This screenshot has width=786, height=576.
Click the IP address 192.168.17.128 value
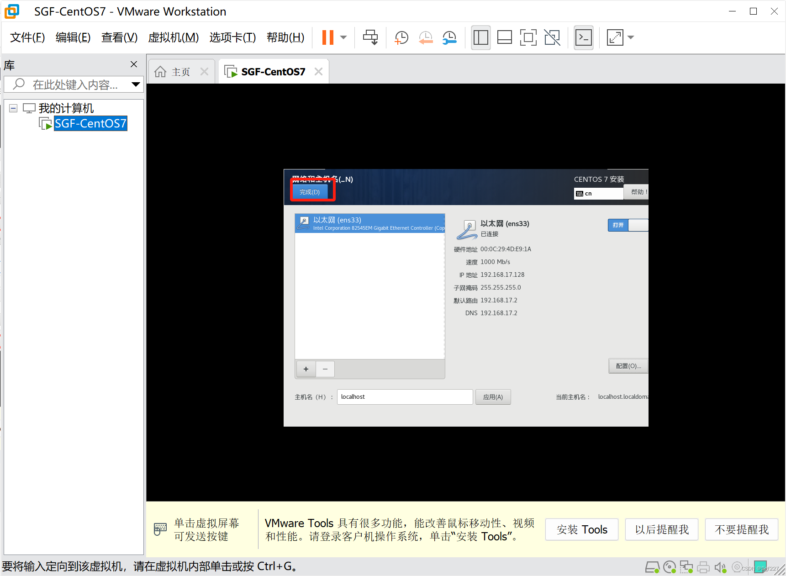tap(502, 275)
